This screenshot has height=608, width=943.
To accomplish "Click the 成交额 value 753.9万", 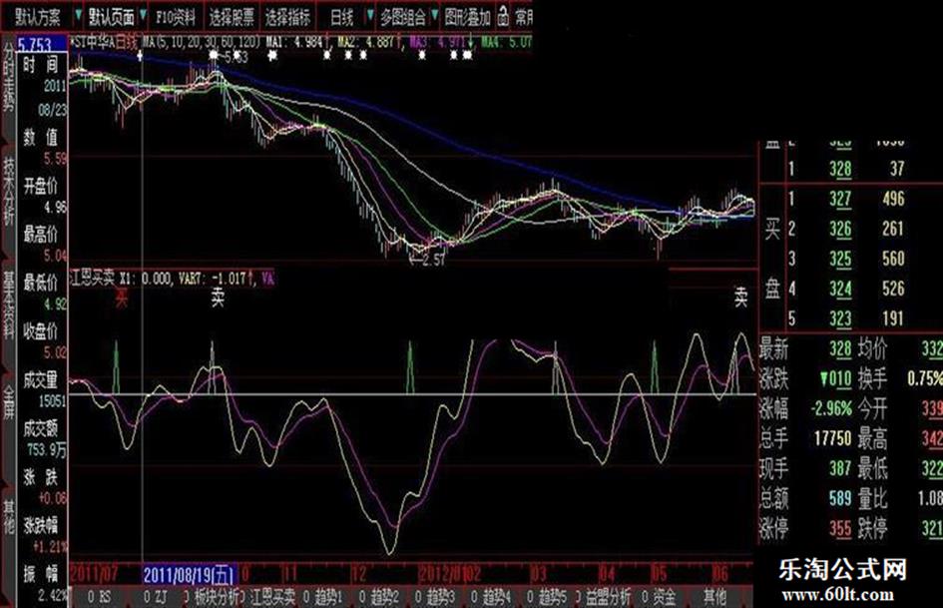I will click(x=47, y=449).
